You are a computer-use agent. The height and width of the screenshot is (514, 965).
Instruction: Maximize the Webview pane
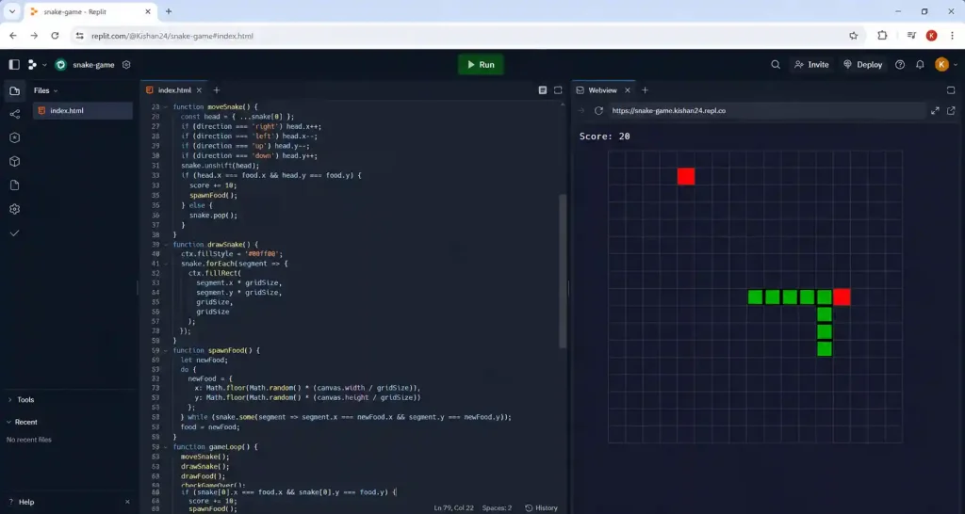(x=950, y=90)
